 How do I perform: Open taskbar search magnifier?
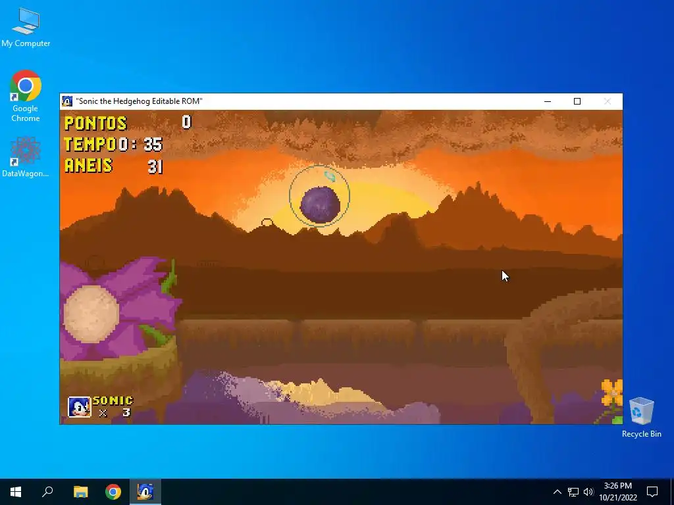click(x=47, y=492)
